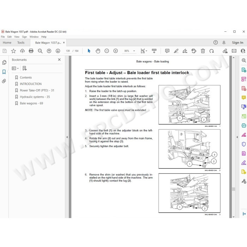Screen dimensions: 247x247
Task: Switch to the Tools tab
Action: tap(21, 43)
